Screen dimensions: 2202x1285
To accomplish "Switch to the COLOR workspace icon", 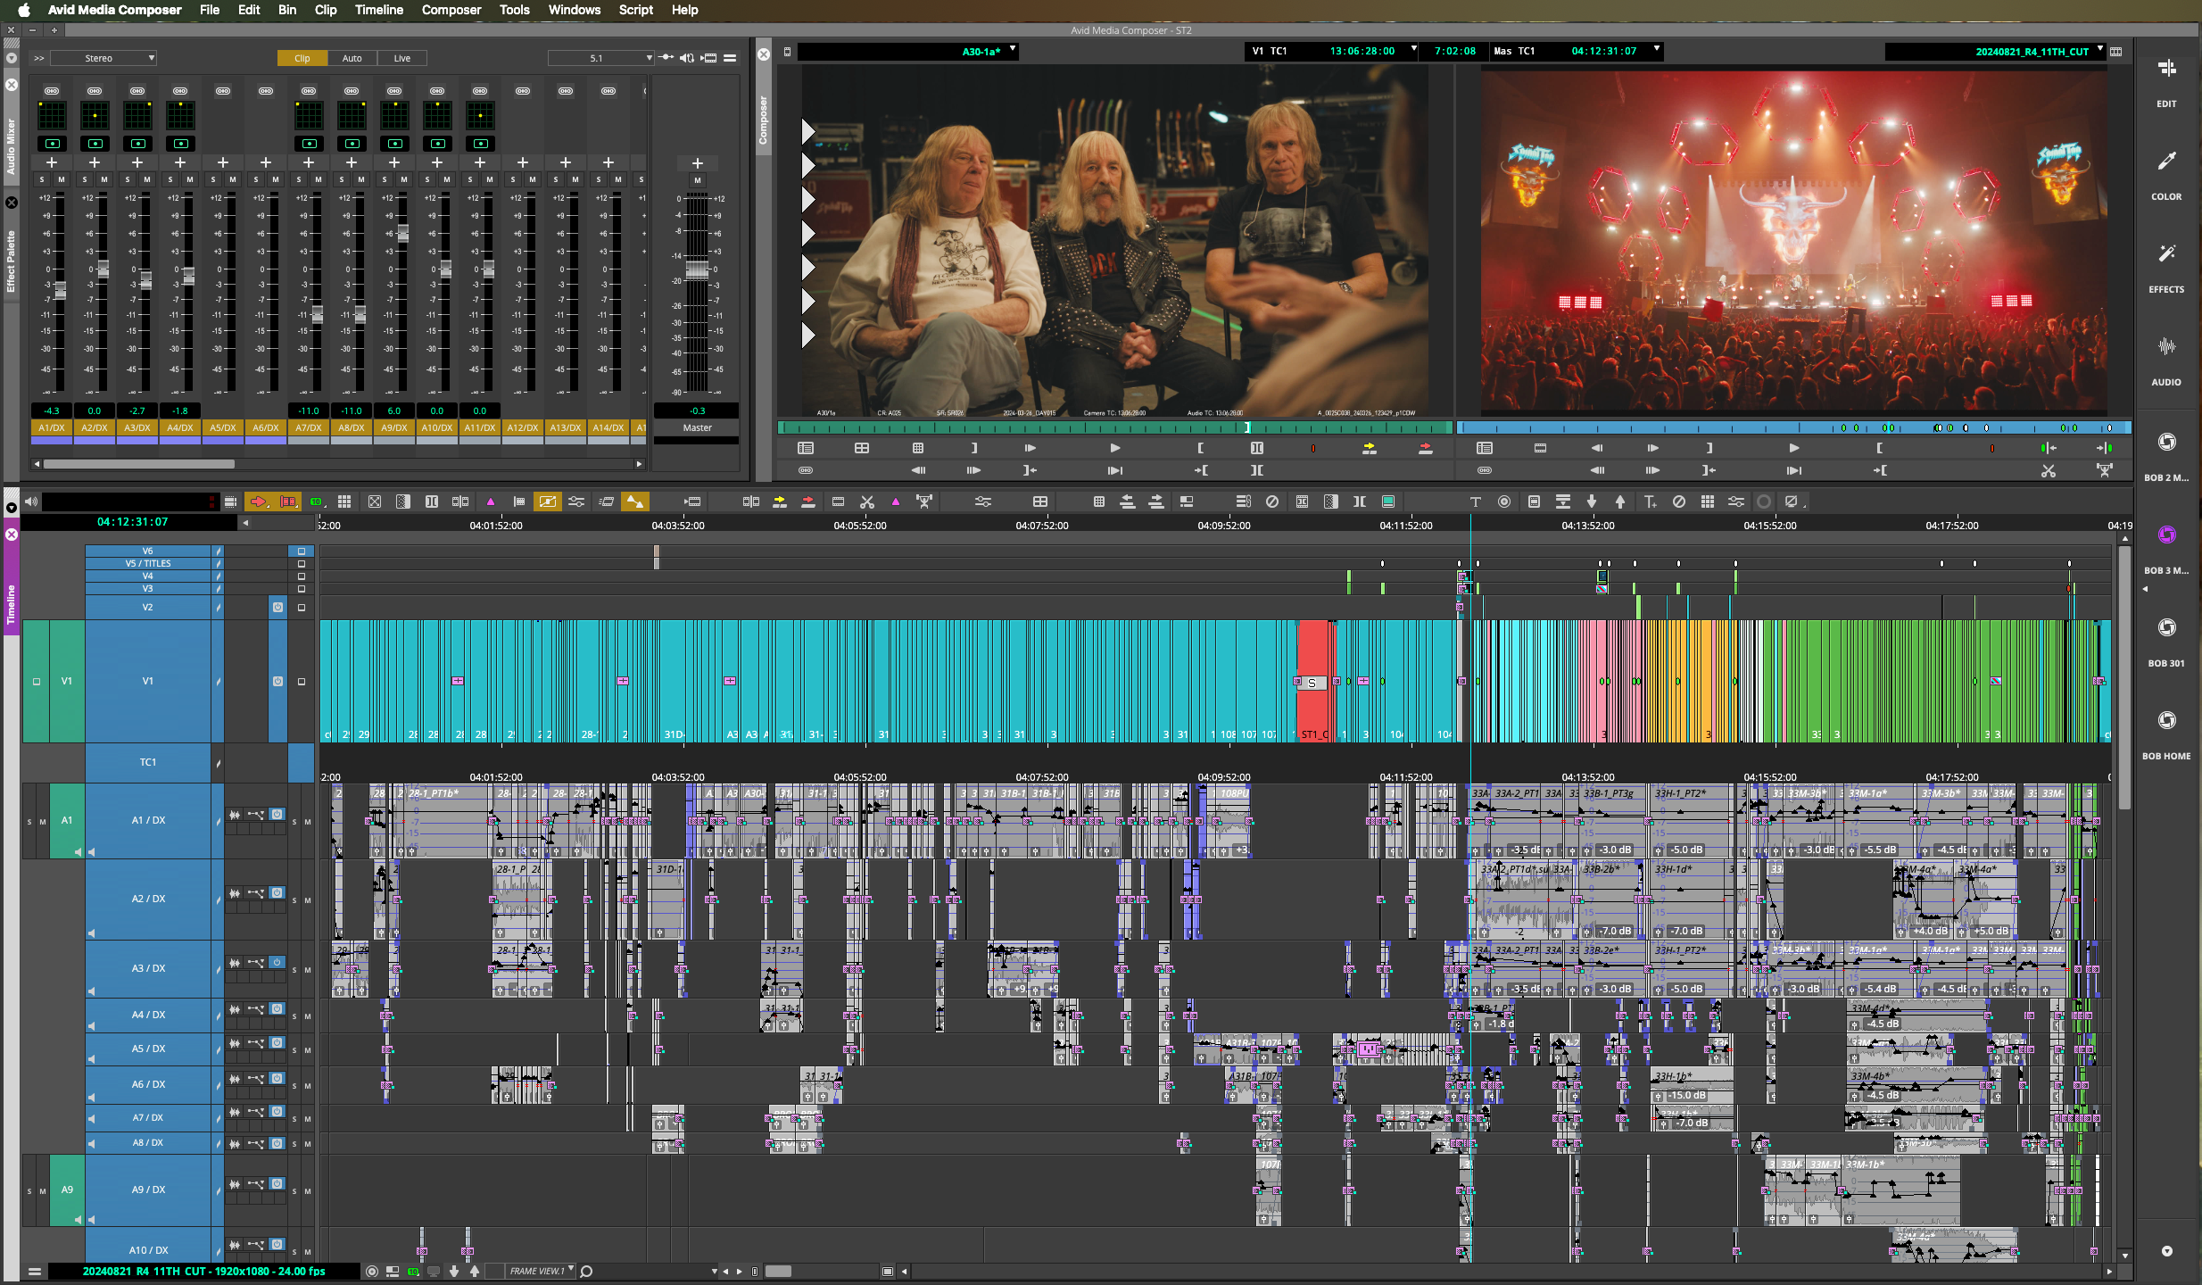I will (2166, 162).
